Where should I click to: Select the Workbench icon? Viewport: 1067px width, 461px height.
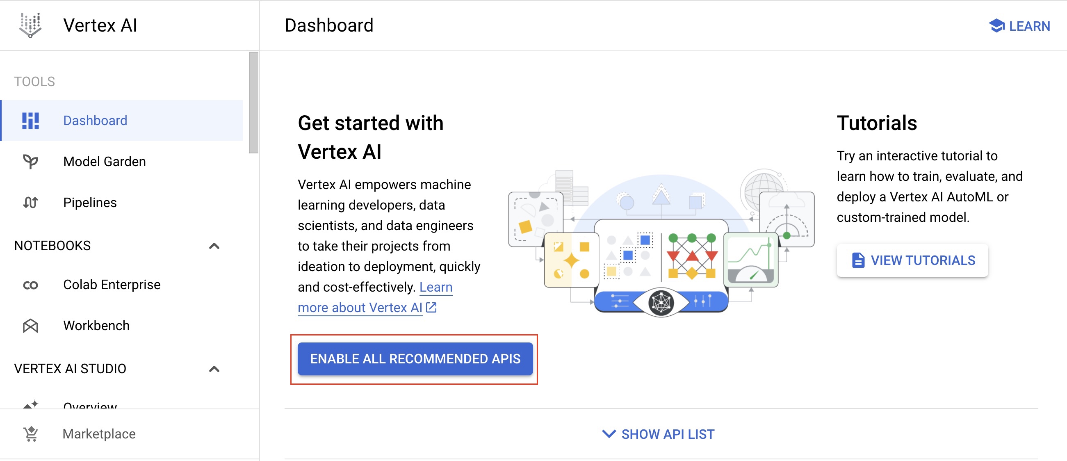click(x=31, y=326)
